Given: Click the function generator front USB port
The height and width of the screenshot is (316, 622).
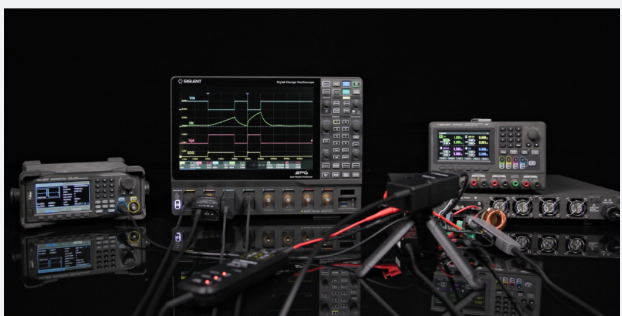Looking at the screenshot, I should (31, 196).
